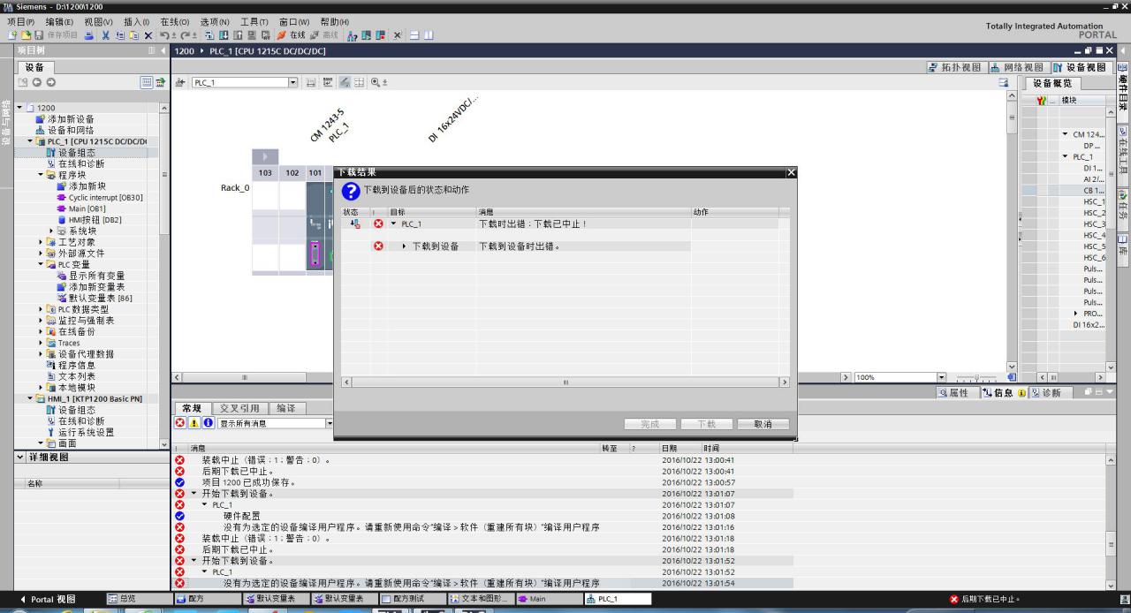This screenshot has height=613, width=1131.
Task: Click the blue question mark icon in download dialog
Action: point(351,191)
